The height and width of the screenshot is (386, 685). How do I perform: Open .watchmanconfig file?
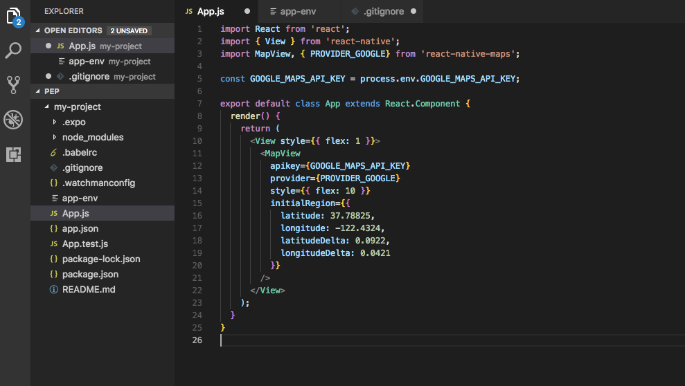coord(103,183)
